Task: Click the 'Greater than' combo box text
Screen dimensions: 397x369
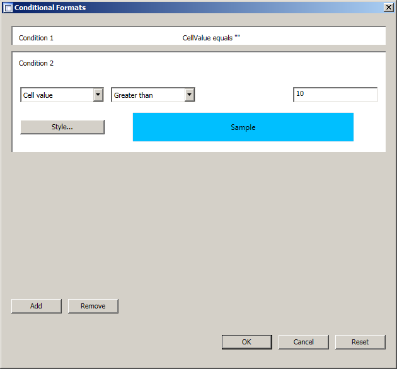Action: [147, 95]
